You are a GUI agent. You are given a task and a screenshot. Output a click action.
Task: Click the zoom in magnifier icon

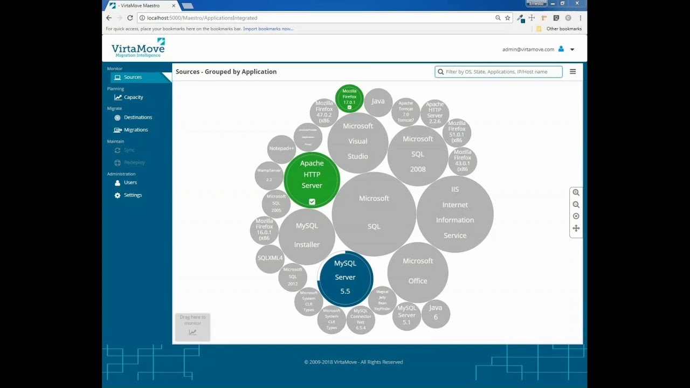[x=576, y=192]
